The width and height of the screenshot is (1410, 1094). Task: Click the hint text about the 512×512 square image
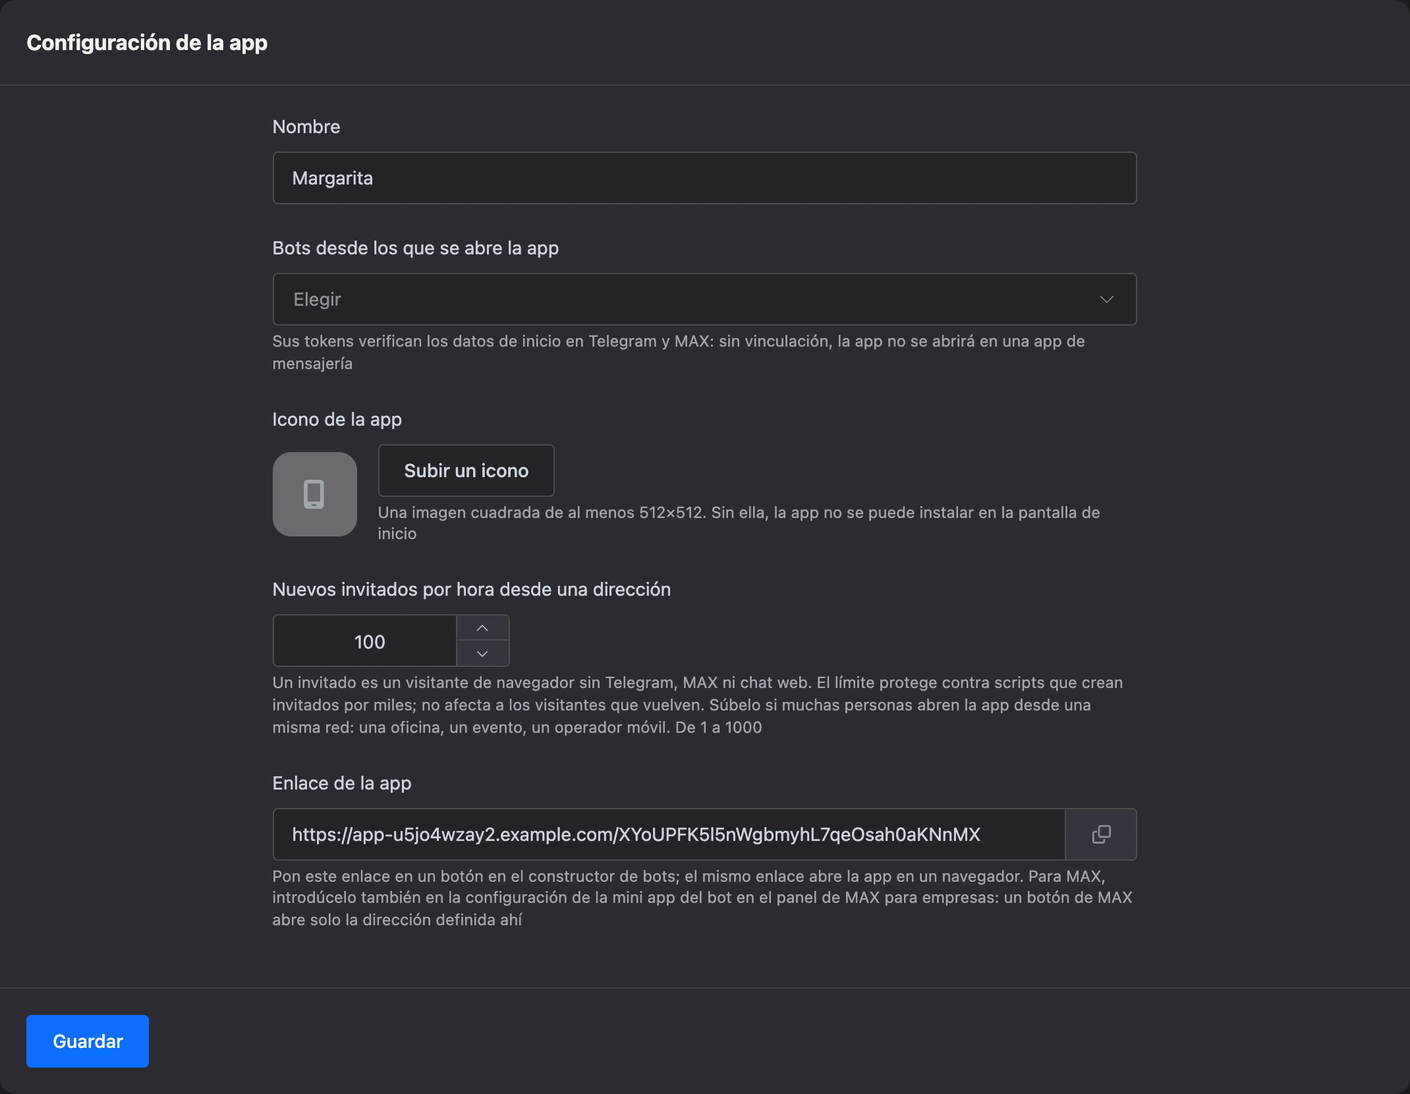tap(739, 523)
